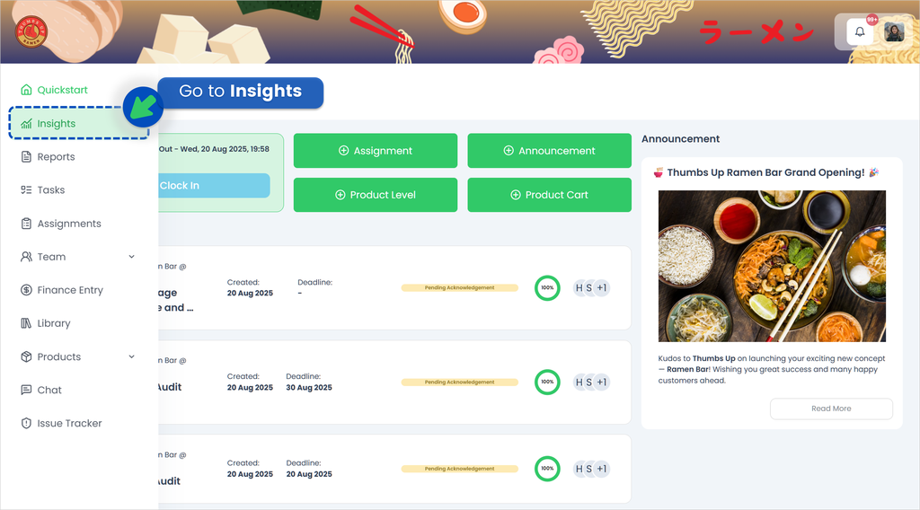The width and height of the screenshot is (920, 510).
Task: Click Read More on the announcement
Action: point(831,409)
